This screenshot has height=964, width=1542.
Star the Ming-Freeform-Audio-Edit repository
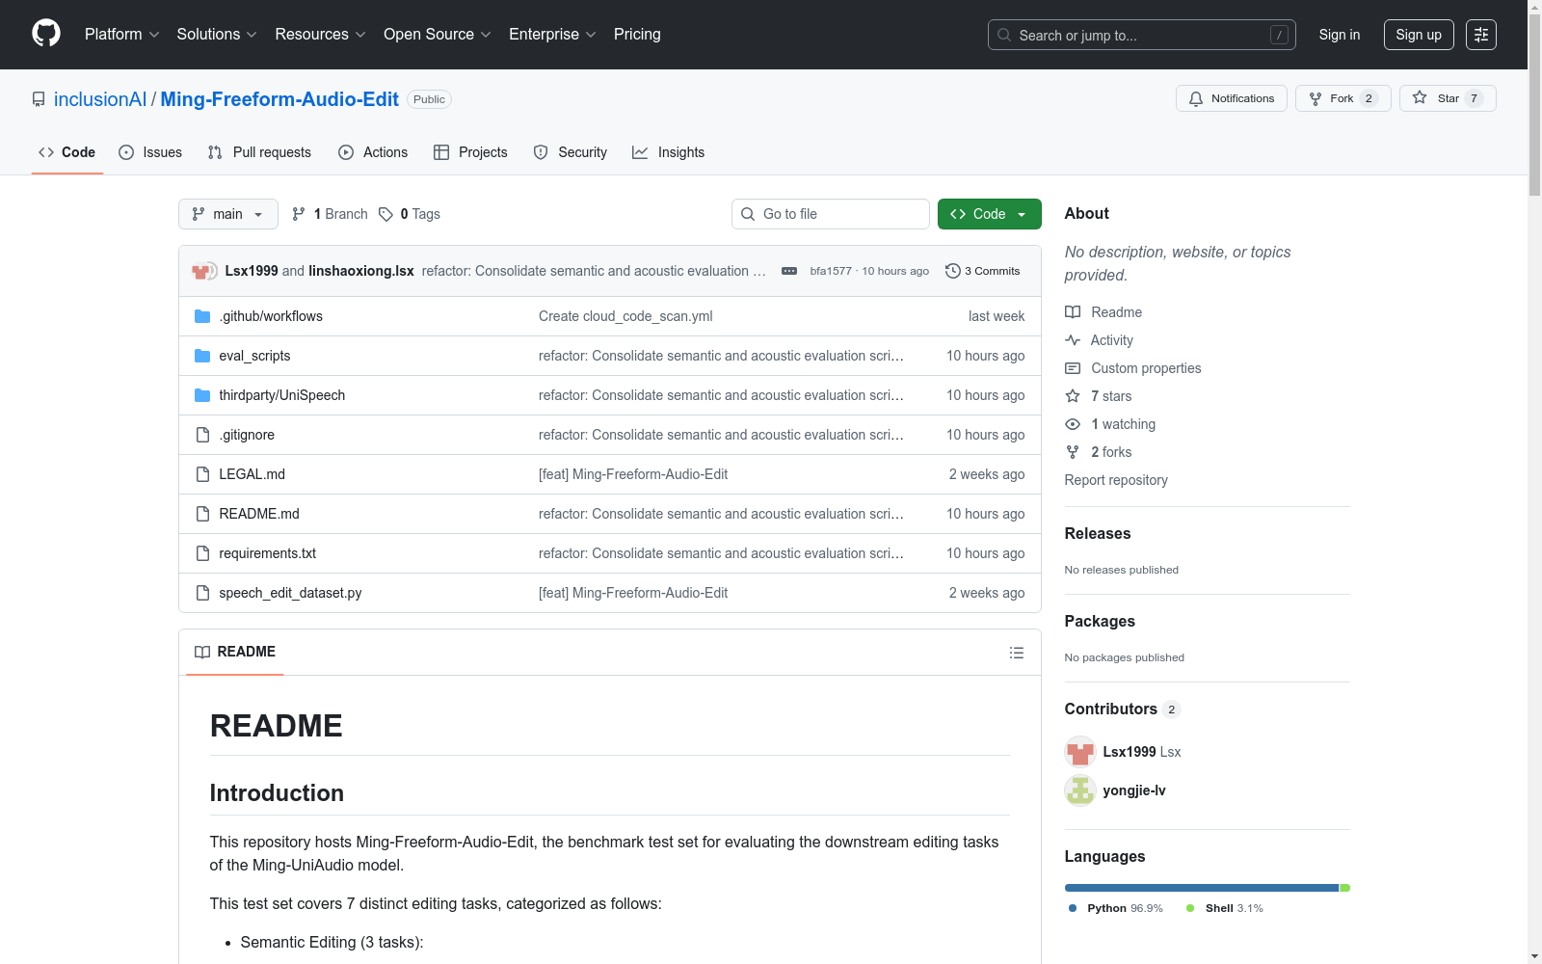[1448, 98]
